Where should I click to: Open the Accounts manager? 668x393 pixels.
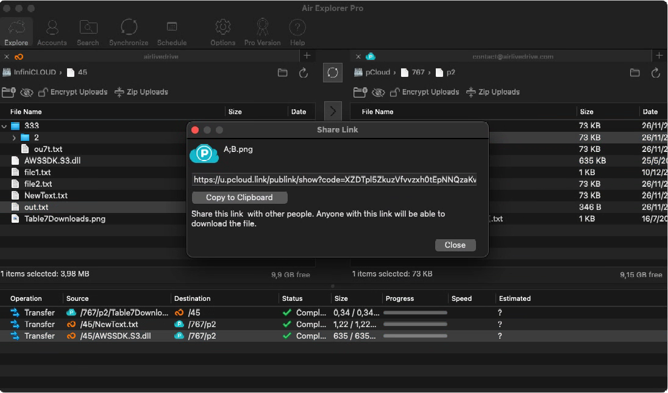coord(52,31)
